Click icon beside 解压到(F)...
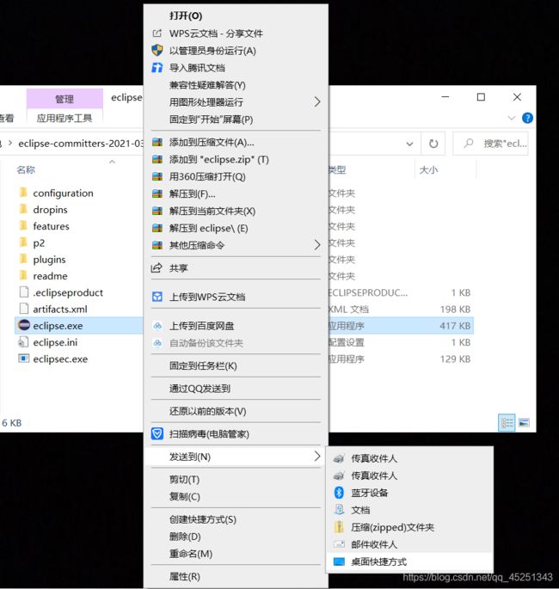The width and height of the screenshot is (559, 589). click(x=157, y=193)
